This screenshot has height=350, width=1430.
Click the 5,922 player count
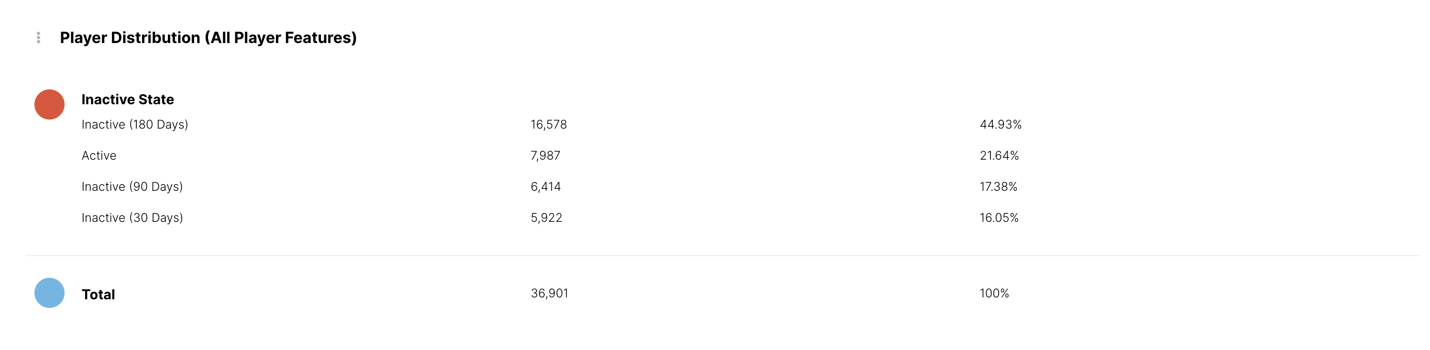[546, 218]
